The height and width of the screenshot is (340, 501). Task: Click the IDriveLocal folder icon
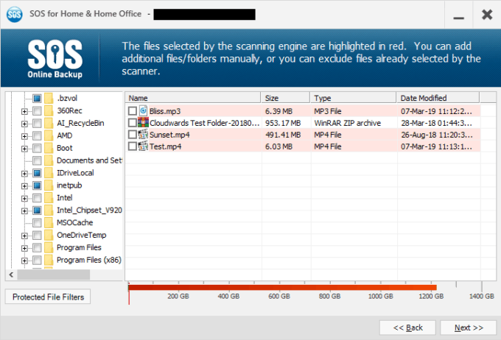coord(49,173)
